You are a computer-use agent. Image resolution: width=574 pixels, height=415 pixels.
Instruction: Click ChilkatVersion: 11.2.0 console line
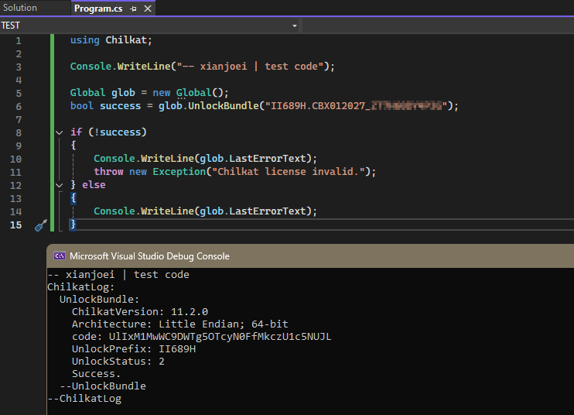click(x=140, y=312)
